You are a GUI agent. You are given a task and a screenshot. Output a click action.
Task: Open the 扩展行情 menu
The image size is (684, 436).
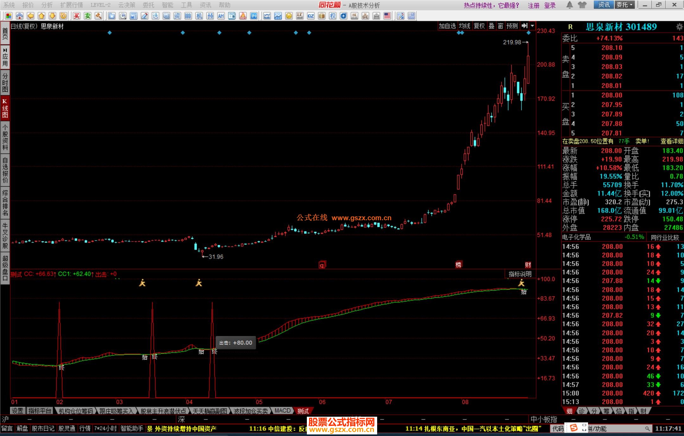72,5
